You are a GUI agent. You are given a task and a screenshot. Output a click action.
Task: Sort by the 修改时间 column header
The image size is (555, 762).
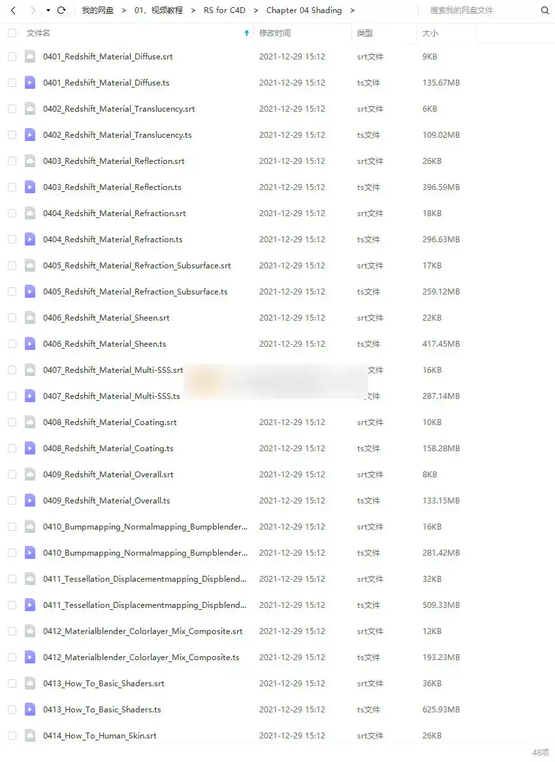[275, 33]
